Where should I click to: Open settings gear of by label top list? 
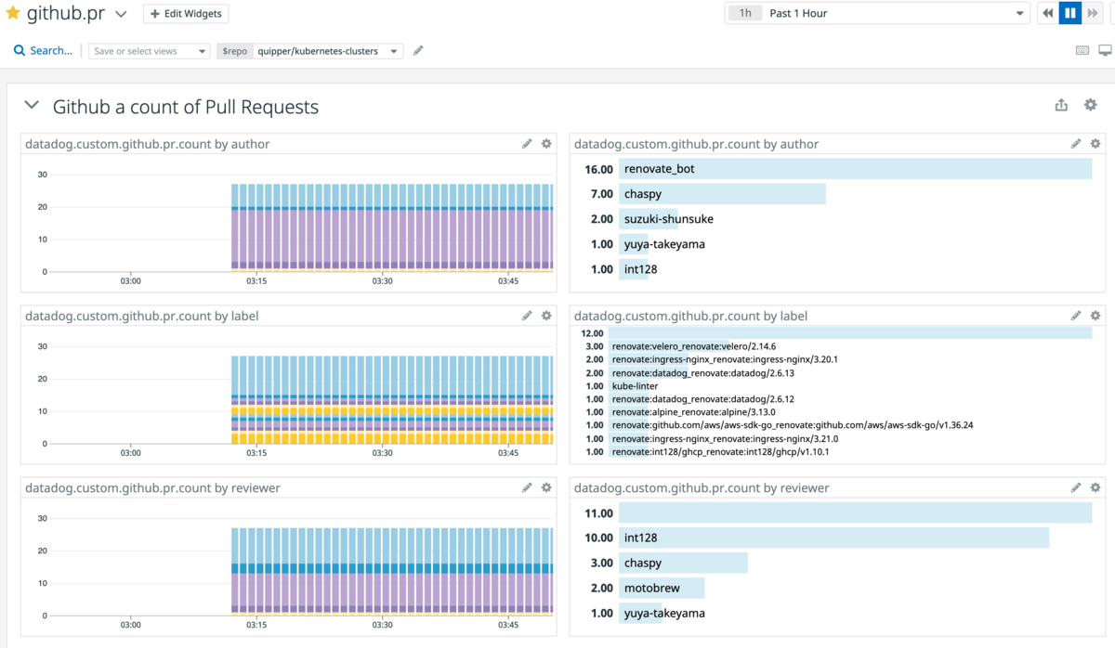tap(1095, 316)
